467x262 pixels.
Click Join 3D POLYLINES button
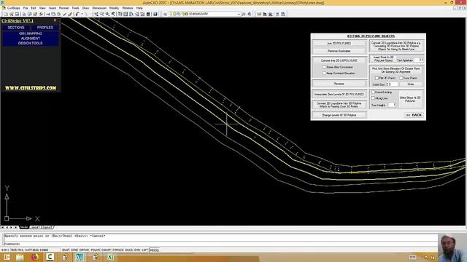(339, 44)
